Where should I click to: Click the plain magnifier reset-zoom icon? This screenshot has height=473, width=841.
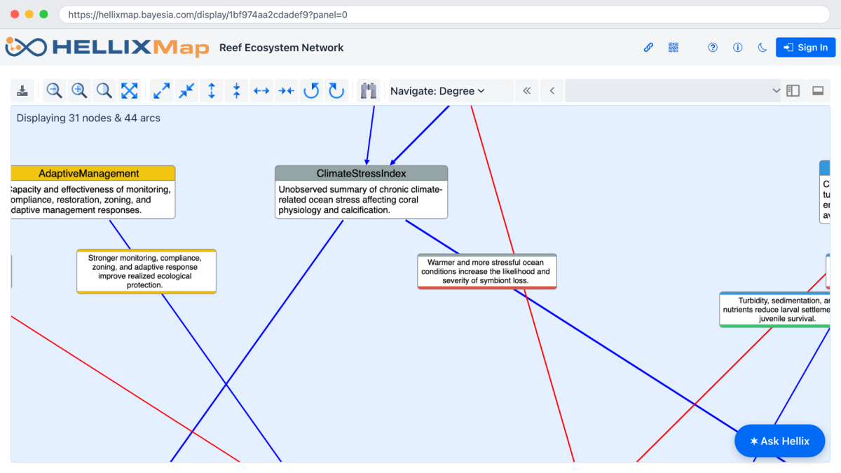(x=104, y=90)
